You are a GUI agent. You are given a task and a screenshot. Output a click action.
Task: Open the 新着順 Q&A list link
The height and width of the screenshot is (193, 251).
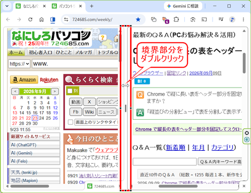click(x=176, y=148)
